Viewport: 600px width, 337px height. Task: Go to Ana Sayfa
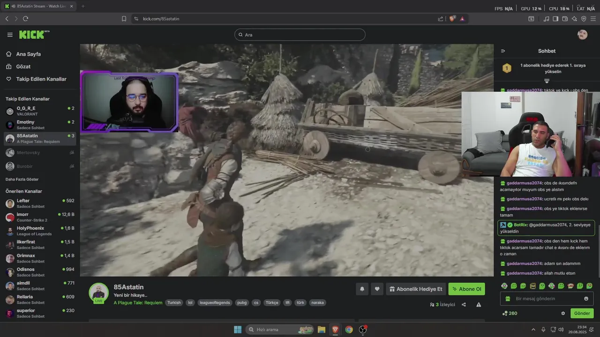(29, 54)
